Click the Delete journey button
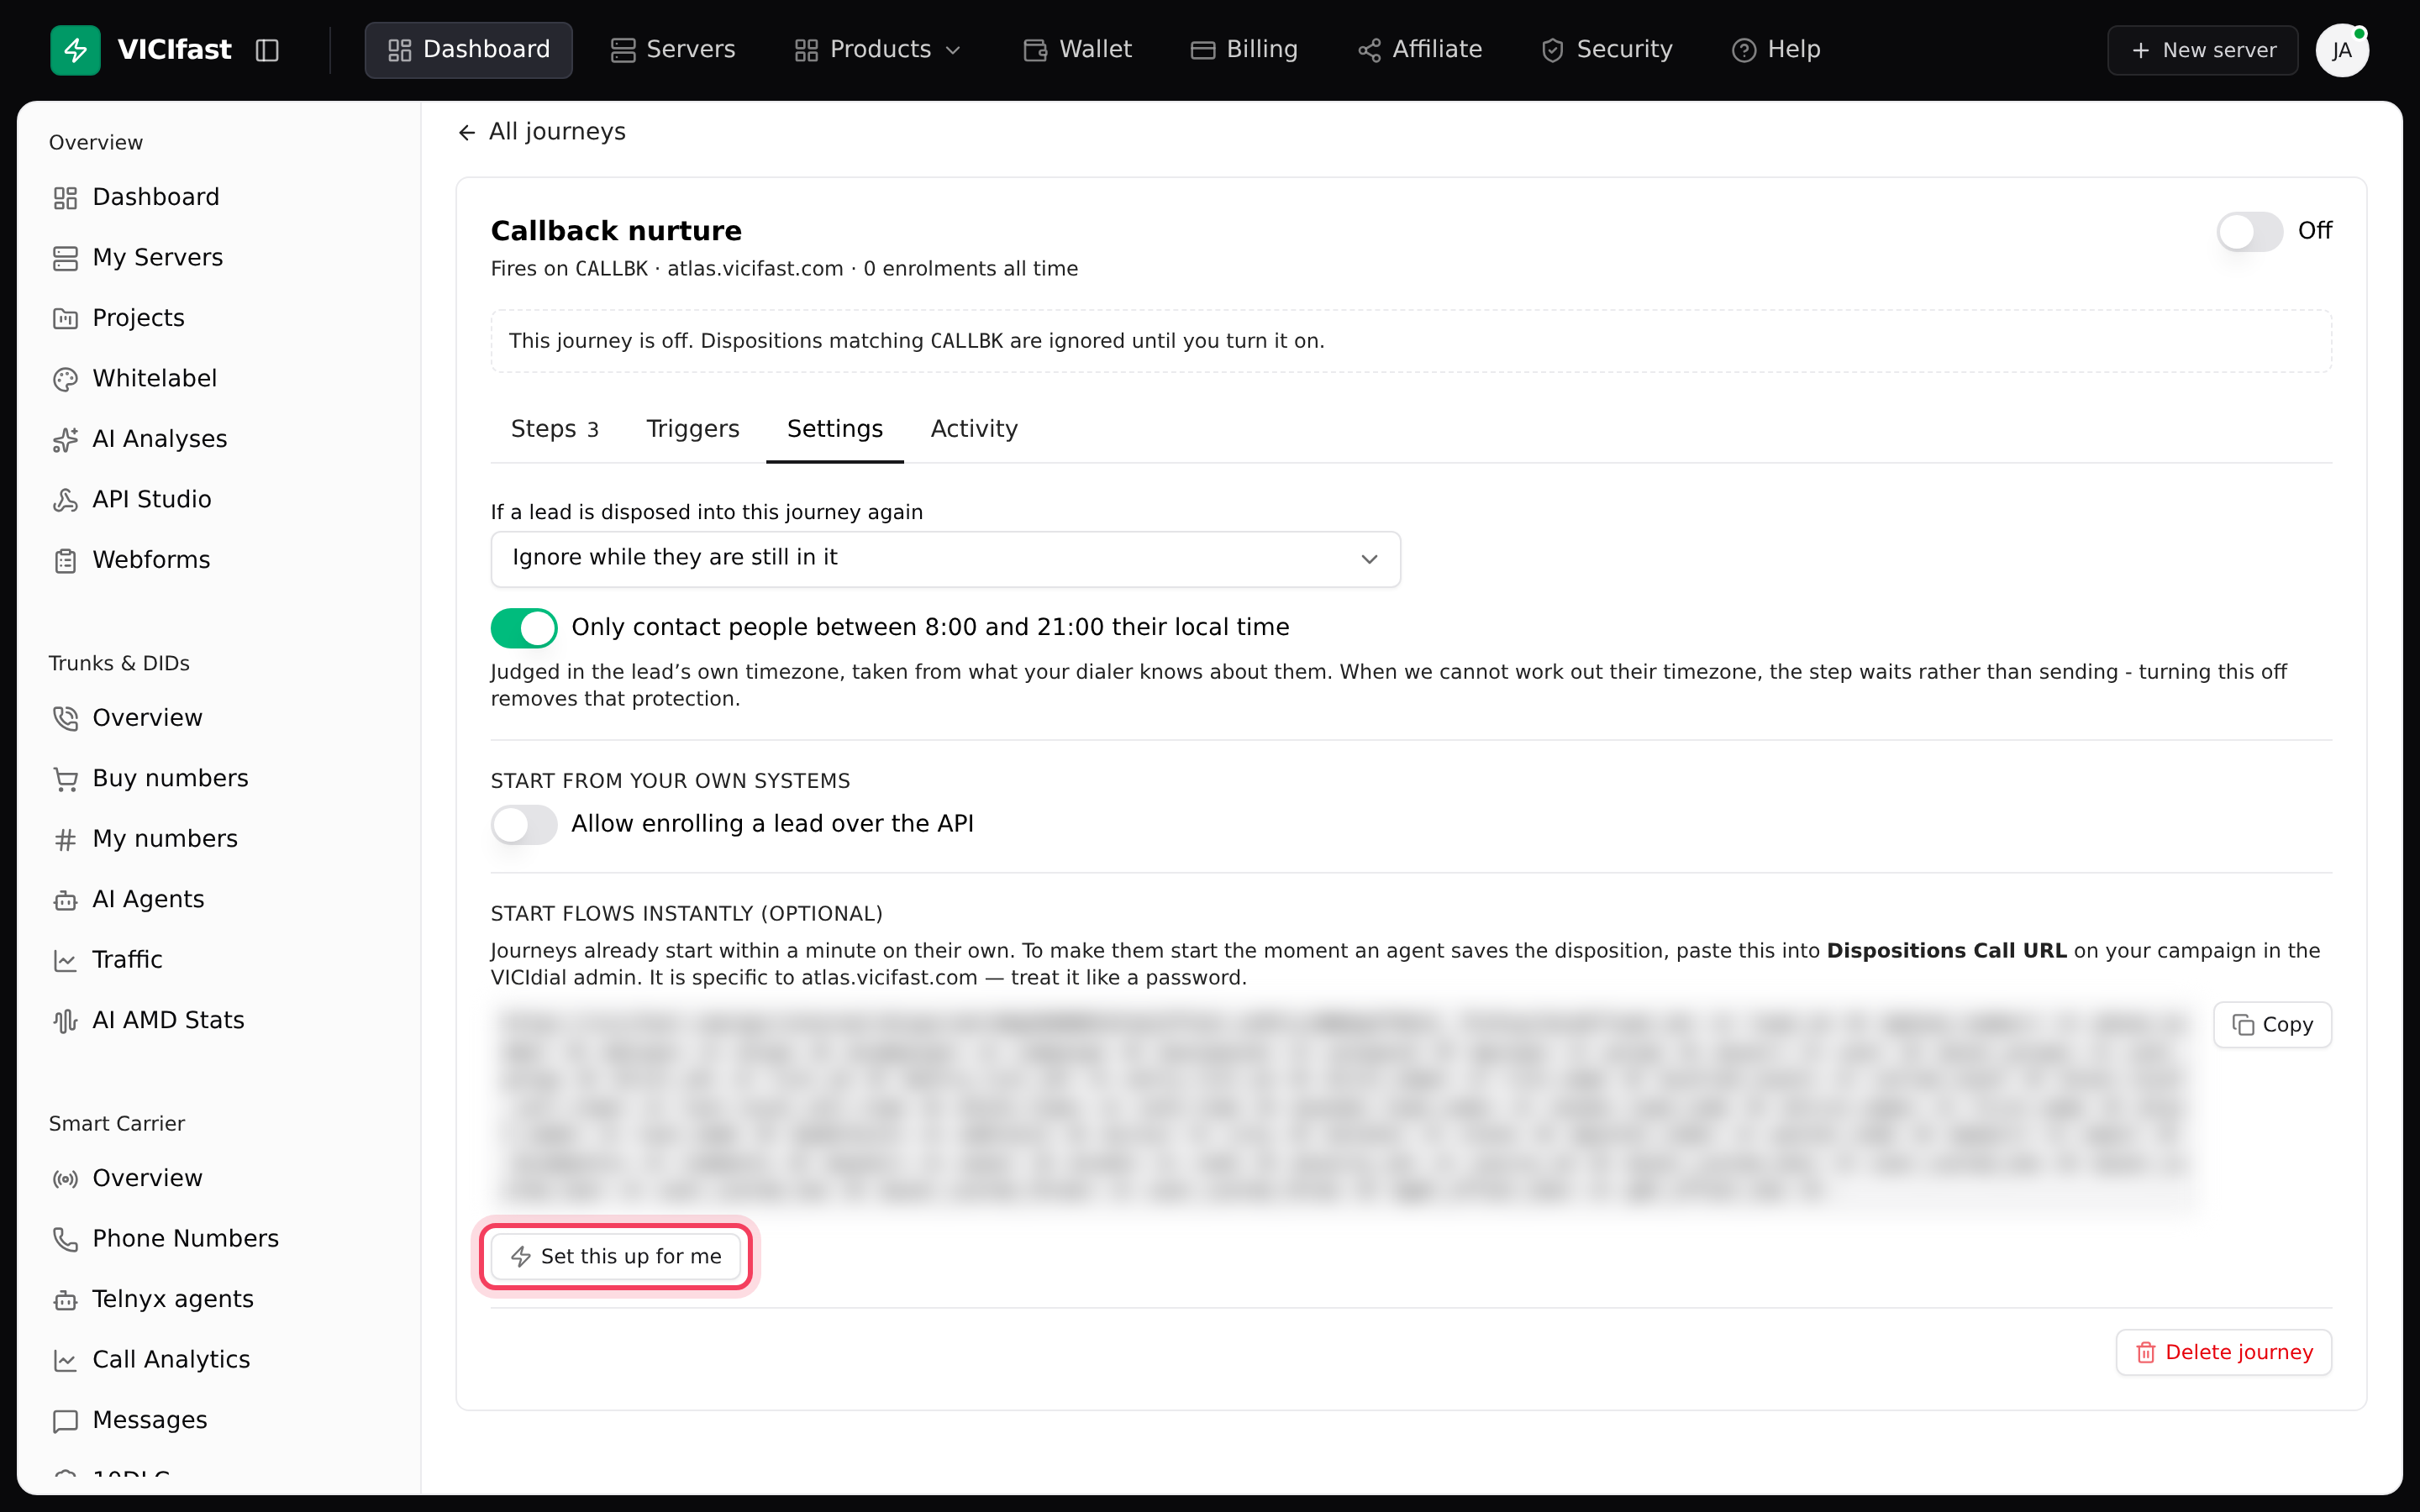The image size is (2420, 1512). click(x=2223, y=1353)
